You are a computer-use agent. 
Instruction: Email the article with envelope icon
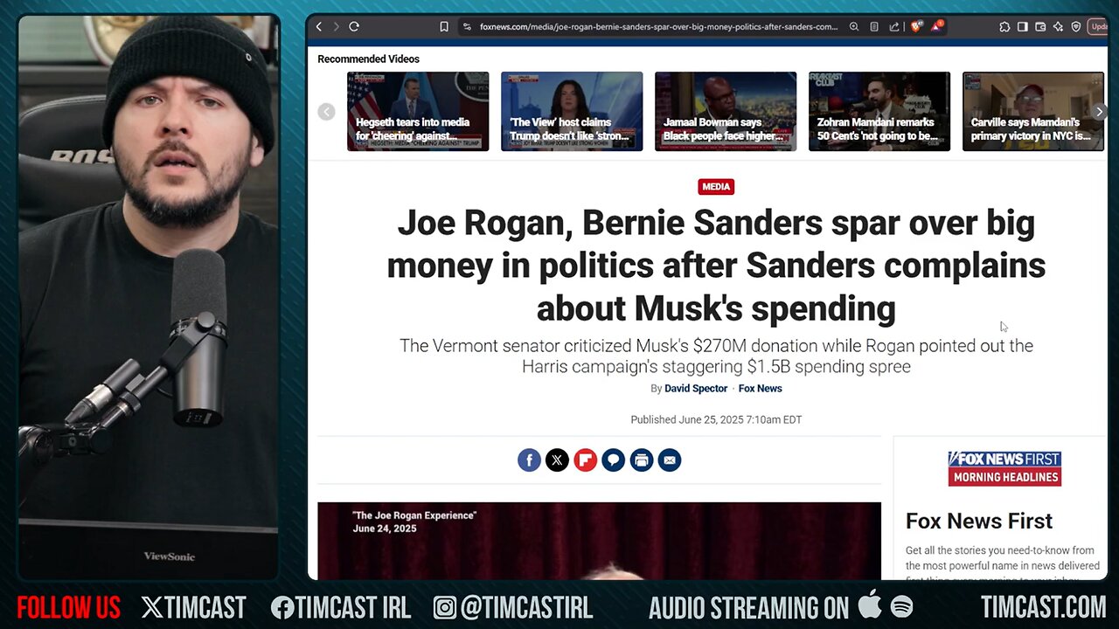[x=669, y=460]
